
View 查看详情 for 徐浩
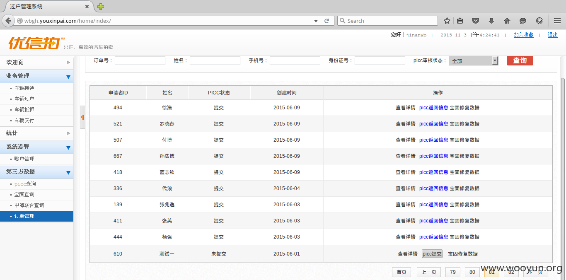click(x=406, y=108)
